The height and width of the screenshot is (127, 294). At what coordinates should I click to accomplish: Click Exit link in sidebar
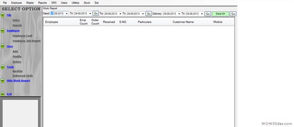(9, 94)
